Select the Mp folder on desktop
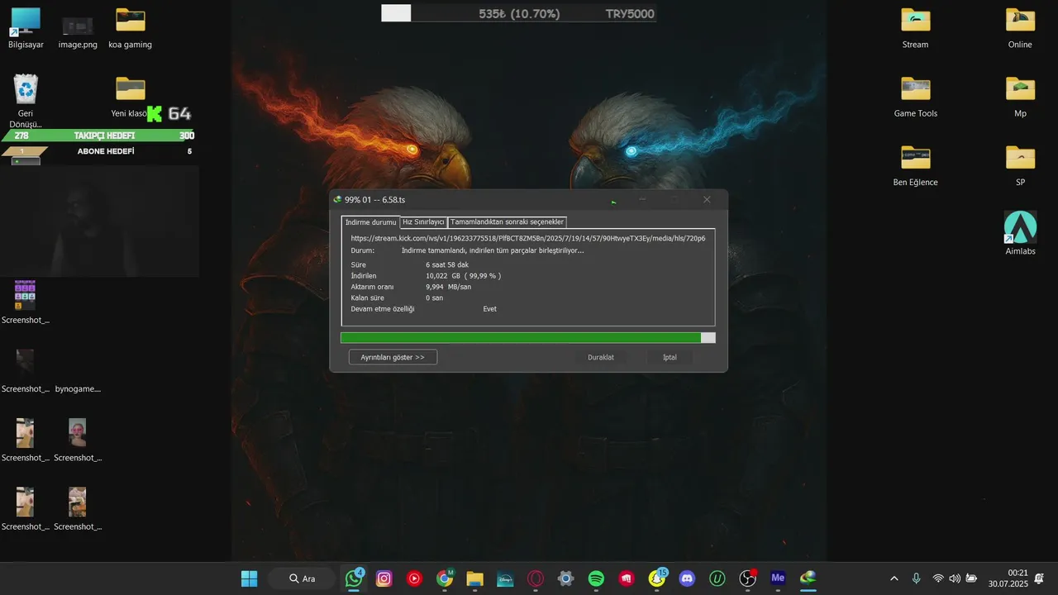Image resolution: width=1058 pixels, height=595 pixels. [x=1020, y=98]
